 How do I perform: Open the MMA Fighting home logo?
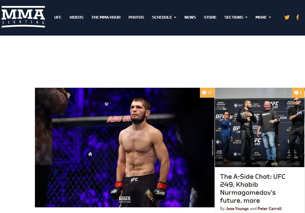coord(23,17)
